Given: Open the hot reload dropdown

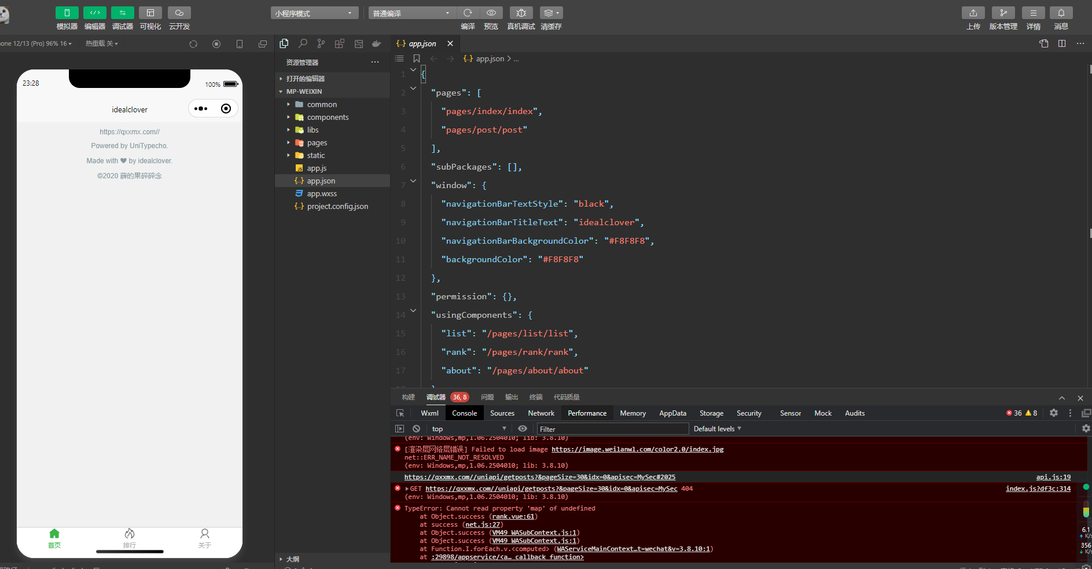Looking at the screenshot, I should click(102, 43).
